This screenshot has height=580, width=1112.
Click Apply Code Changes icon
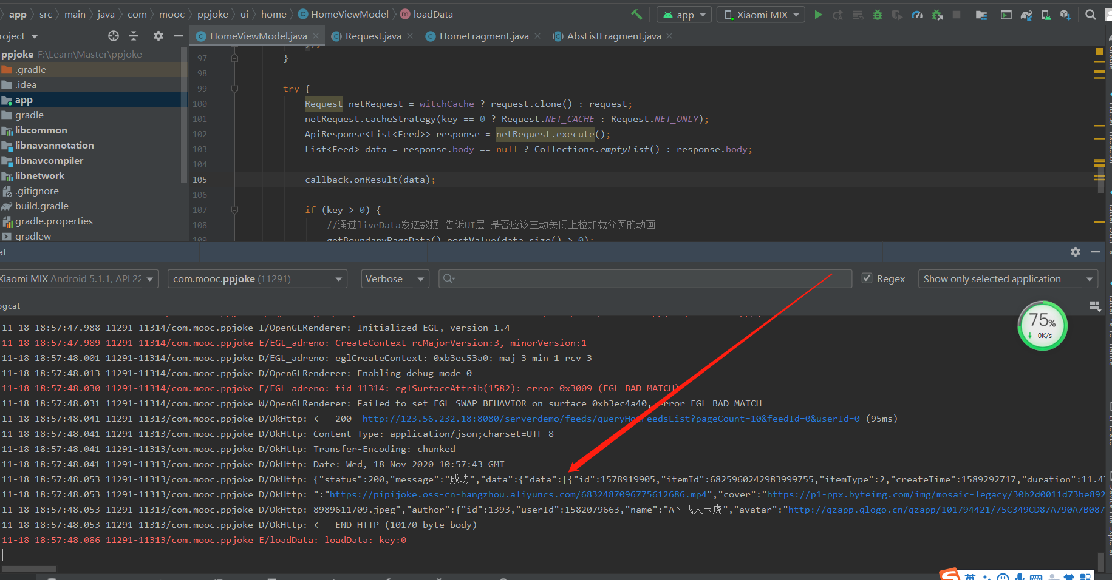[858, 15]
